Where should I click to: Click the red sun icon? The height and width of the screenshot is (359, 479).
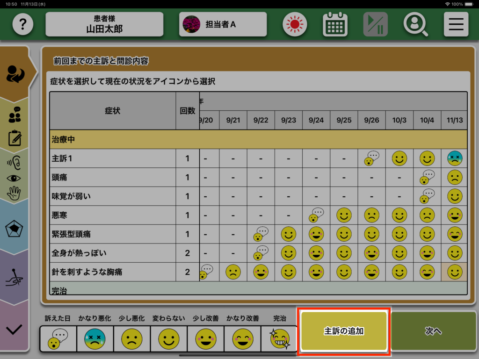tap(295, 24)
